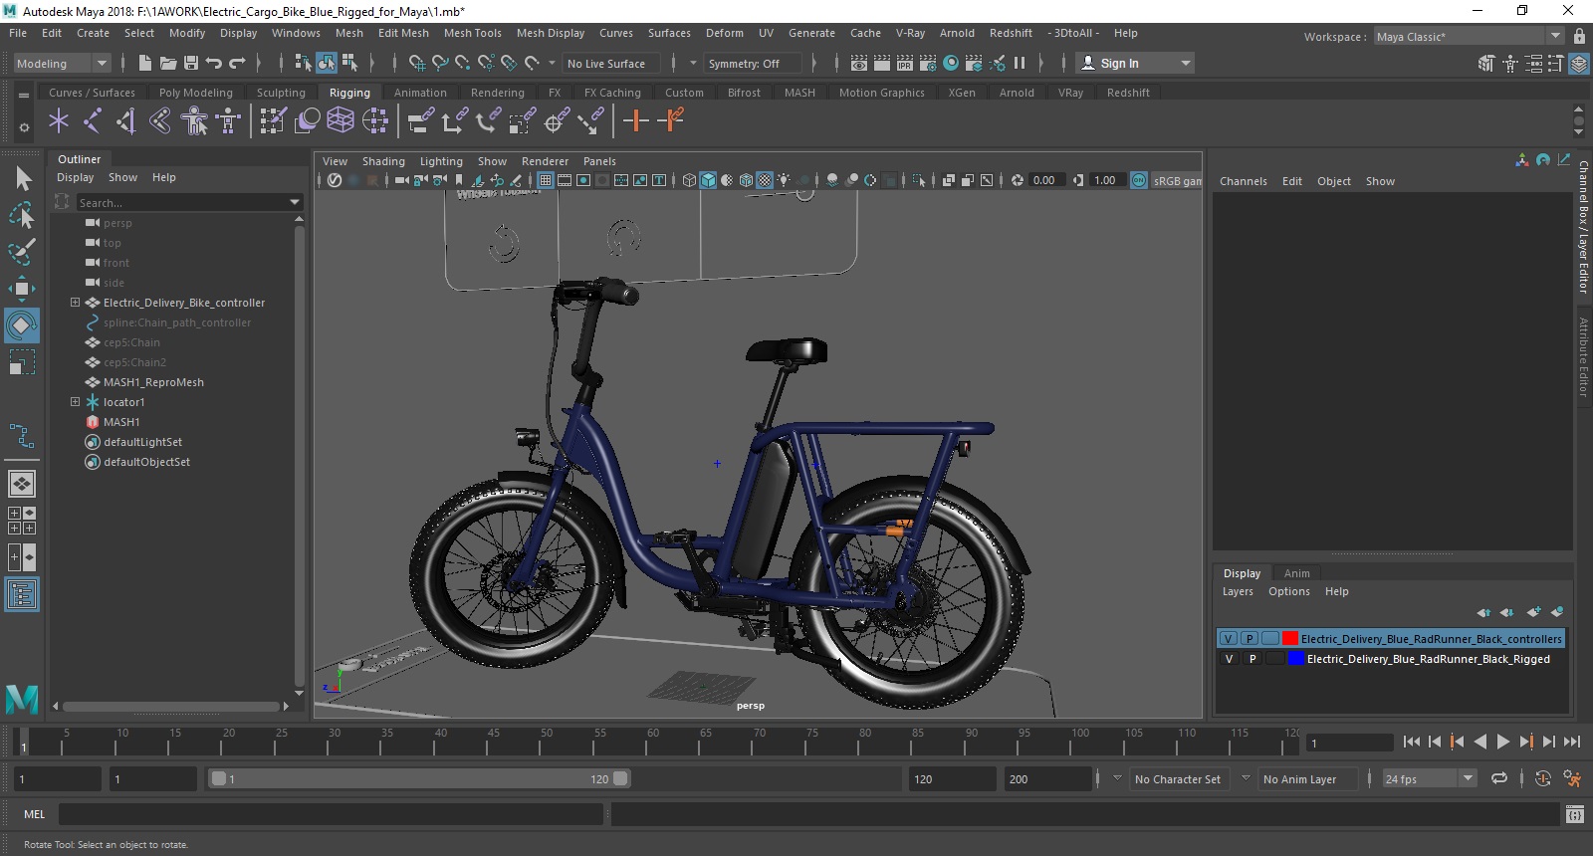Click the Play Forwards button
The width and height of the screenshot is (1593, 856).
(x=1503, y=742)
